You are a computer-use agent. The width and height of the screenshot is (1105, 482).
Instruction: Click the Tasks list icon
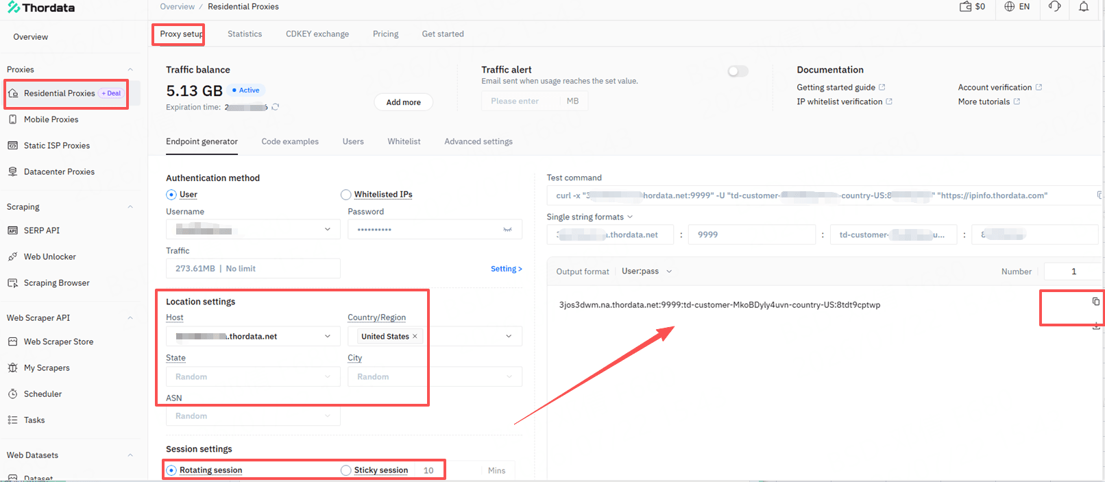[13, 420]
